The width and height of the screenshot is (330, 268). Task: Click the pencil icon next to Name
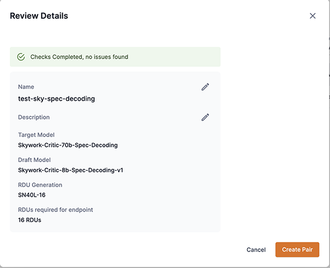click(x=205, y=87)
